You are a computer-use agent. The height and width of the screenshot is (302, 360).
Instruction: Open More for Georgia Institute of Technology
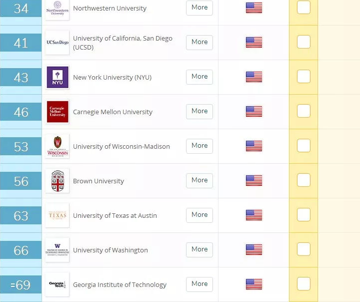coord(199,284)
